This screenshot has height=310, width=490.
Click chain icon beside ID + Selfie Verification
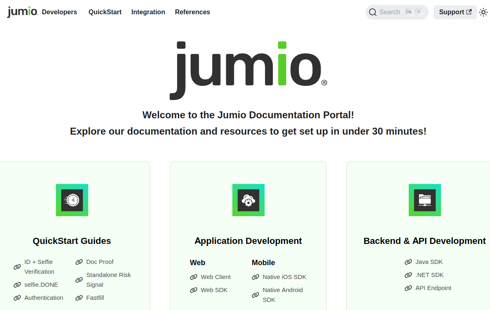point(17,267)
